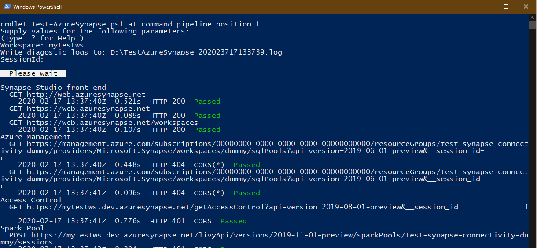Maximize the Windows PowerShell window
The image size is (537, 248).
pyautogui.click(x=506, y=7)
